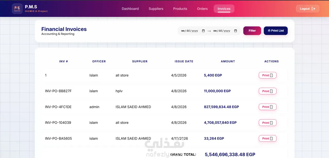Click the ACTIONS column header

272,61
